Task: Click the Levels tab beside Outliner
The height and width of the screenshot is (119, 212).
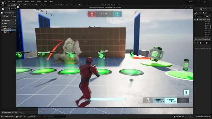Action: (206, 13)
